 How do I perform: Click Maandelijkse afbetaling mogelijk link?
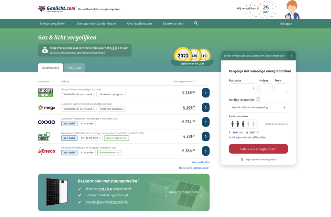106,202
